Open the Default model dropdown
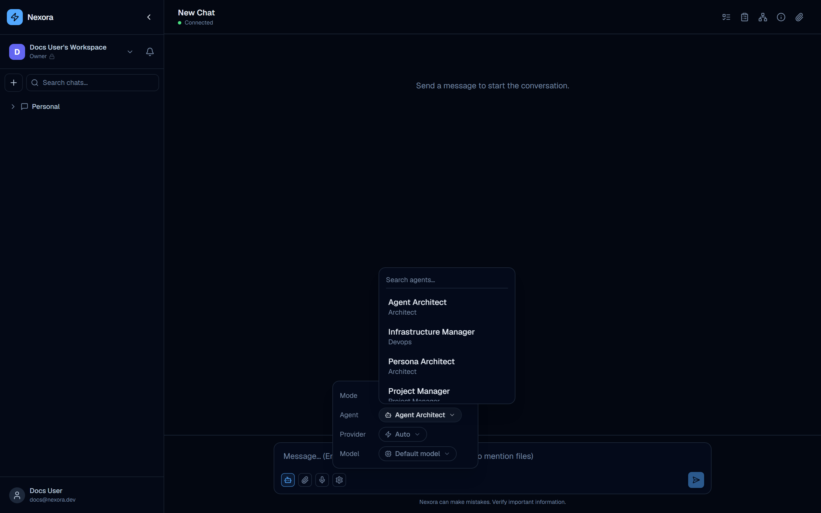This screenshot has height=513, width=821. click(417, 454)
